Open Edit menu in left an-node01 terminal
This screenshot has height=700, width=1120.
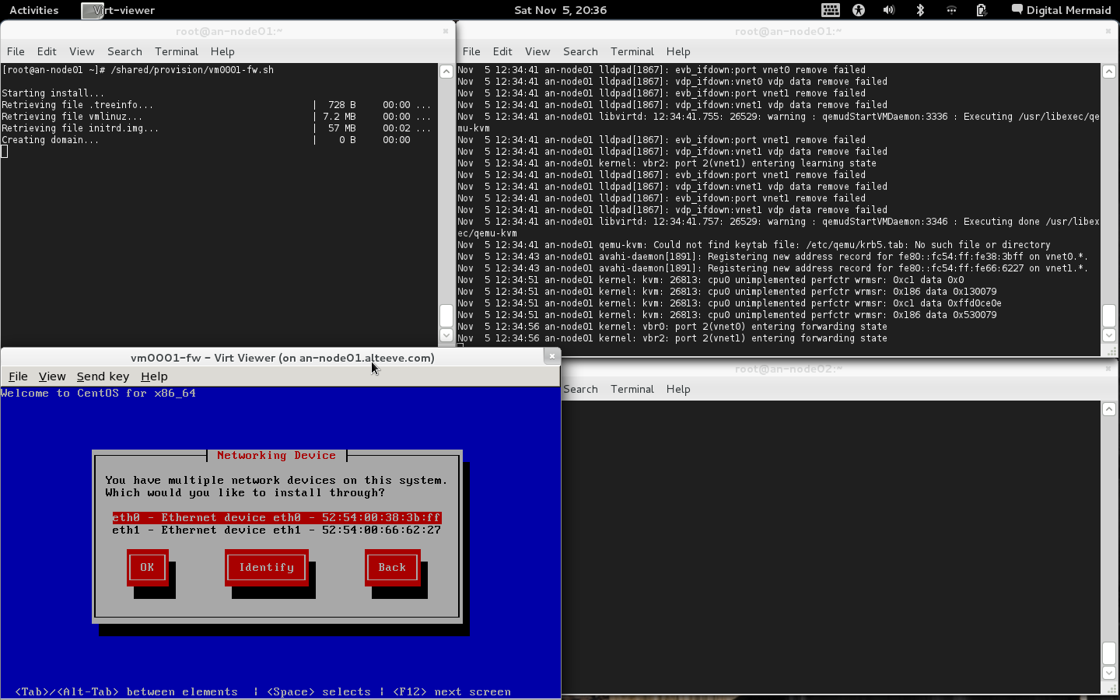point(47,51)
